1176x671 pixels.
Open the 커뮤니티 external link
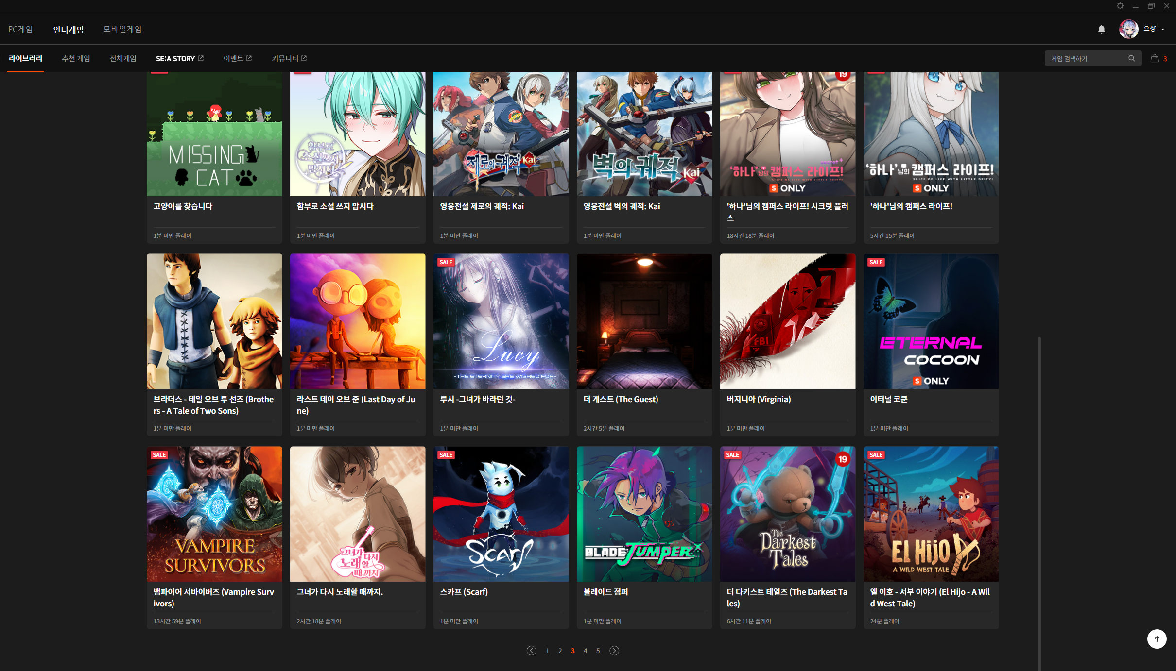[x=289, y=58]
